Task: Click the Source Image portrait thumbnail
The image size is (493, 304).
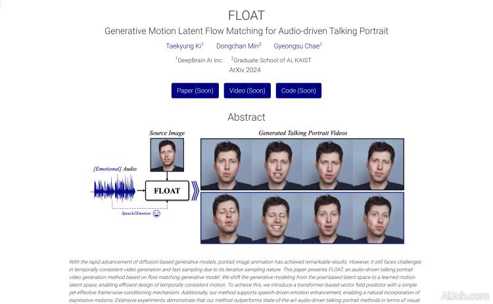Action: (x=167, y=156)
